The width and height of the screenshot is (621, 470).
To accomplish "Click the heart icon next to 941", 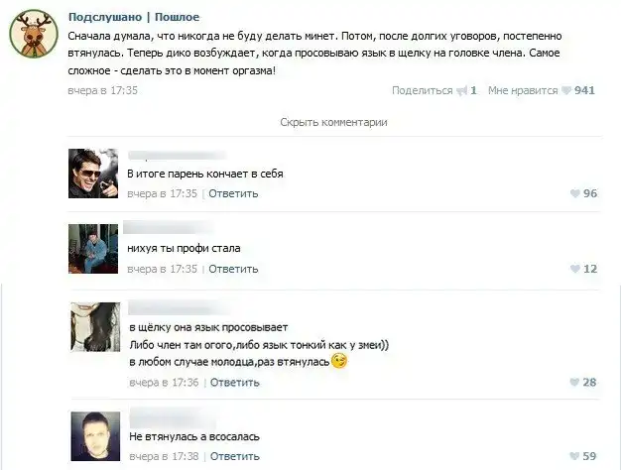I will pyautogui.click(x=566, y=90).
